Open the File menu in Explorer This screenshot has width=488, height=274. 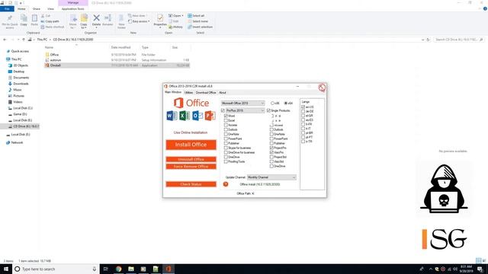7,8
